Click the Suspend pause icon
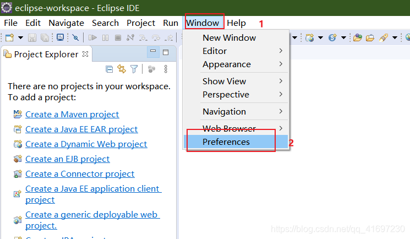 [105, 37]
